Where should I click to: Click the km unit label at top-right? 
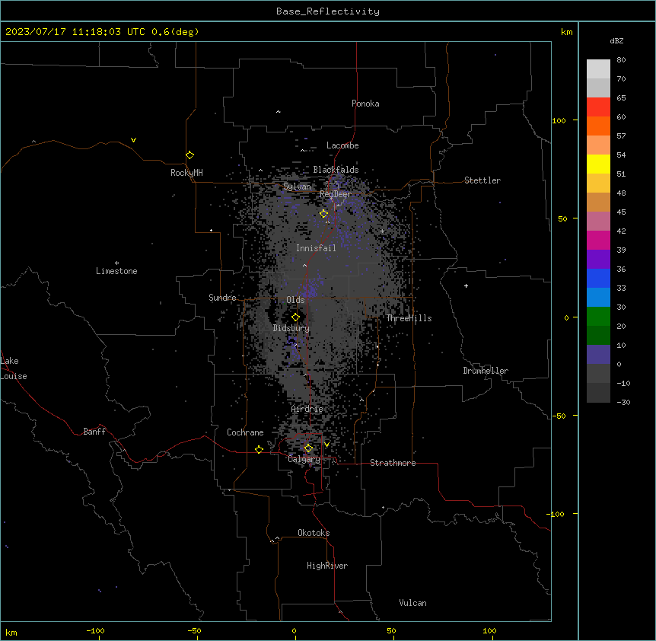pos(566,32)
